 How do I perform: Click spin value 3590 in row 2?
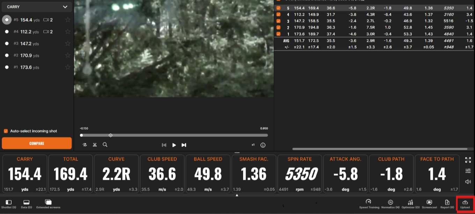coord(448,27)
